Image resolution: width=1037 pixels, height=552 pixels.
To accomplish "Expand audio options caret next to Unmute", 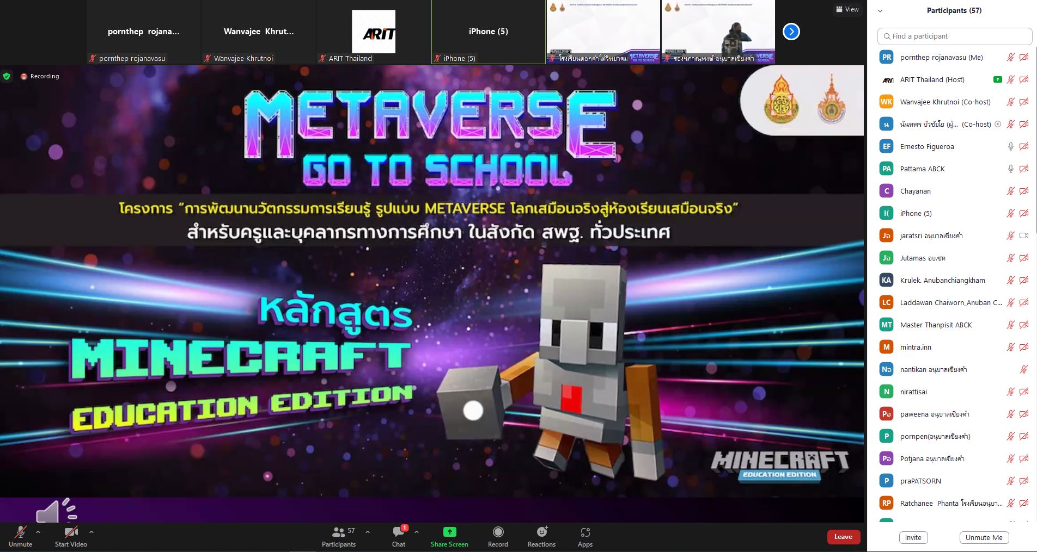I will click(x=38, y=532).
